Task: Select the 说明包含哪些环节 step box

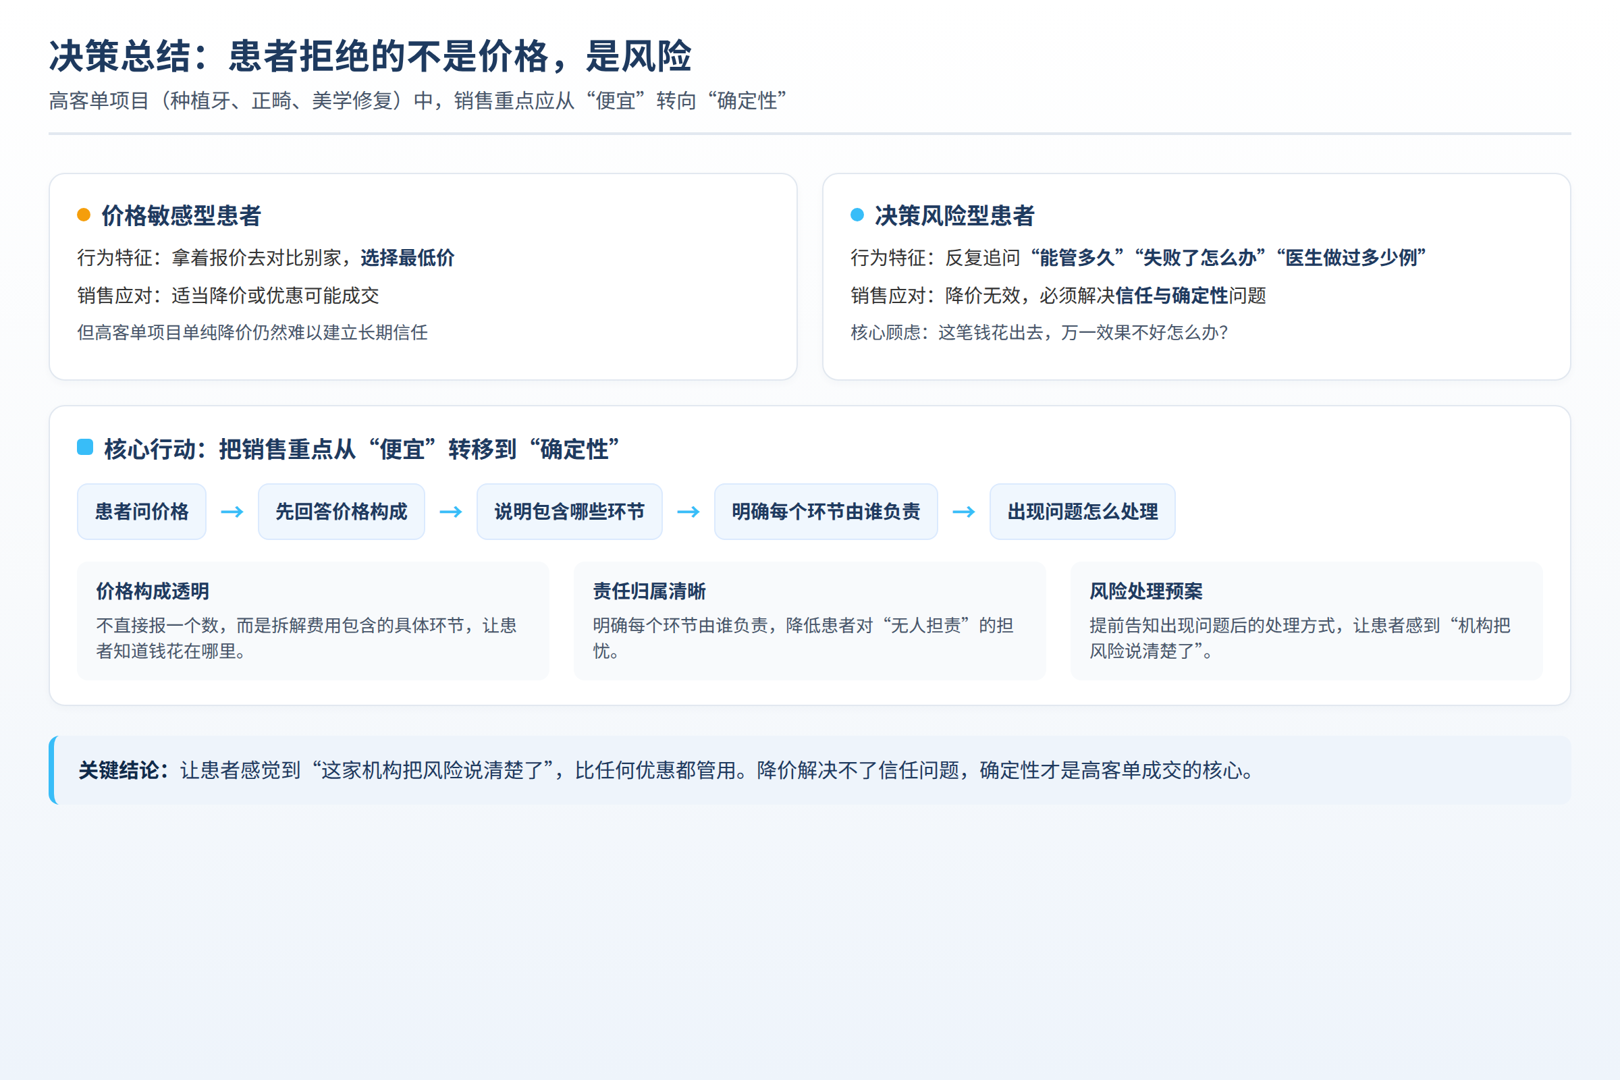Action: (x=570, y=512)
